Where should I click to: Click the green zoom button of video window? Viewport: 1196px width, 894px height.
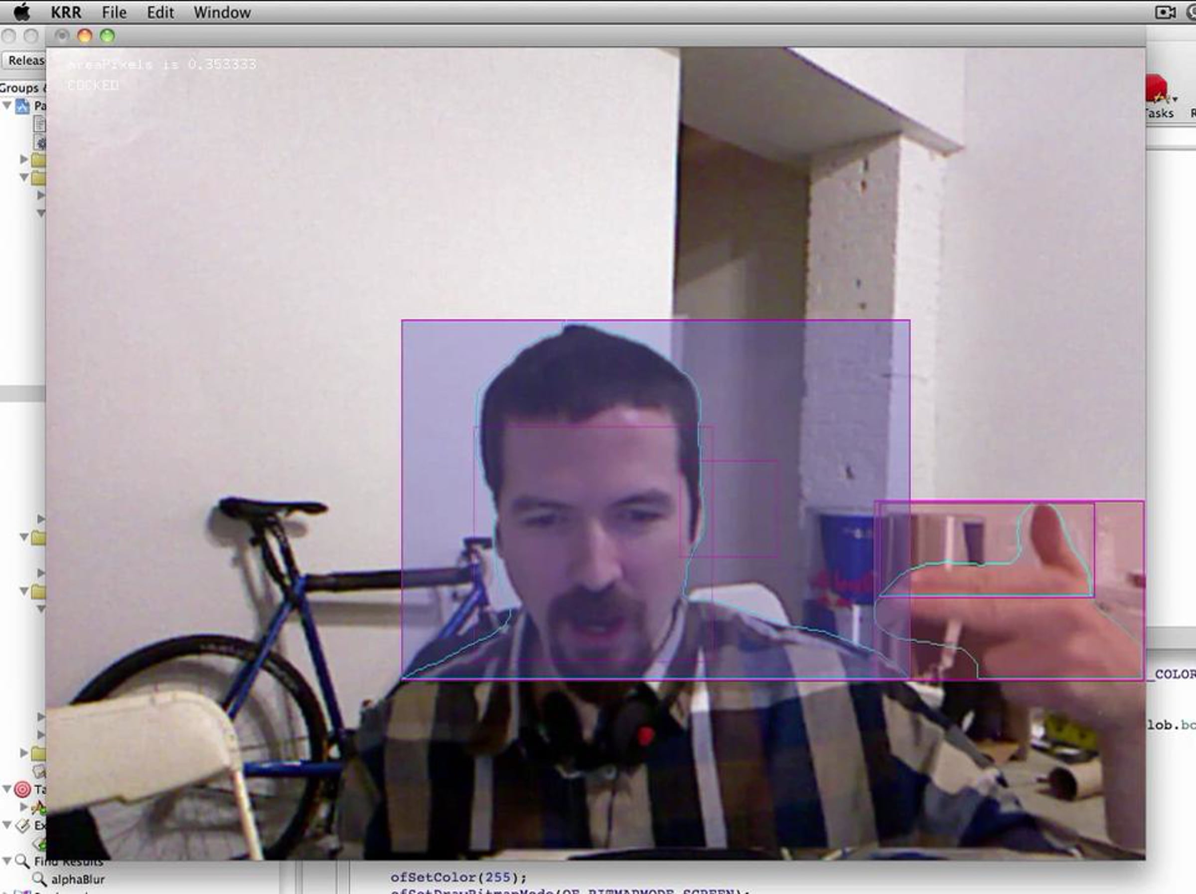pyautogui.click(x=108, y=36)
